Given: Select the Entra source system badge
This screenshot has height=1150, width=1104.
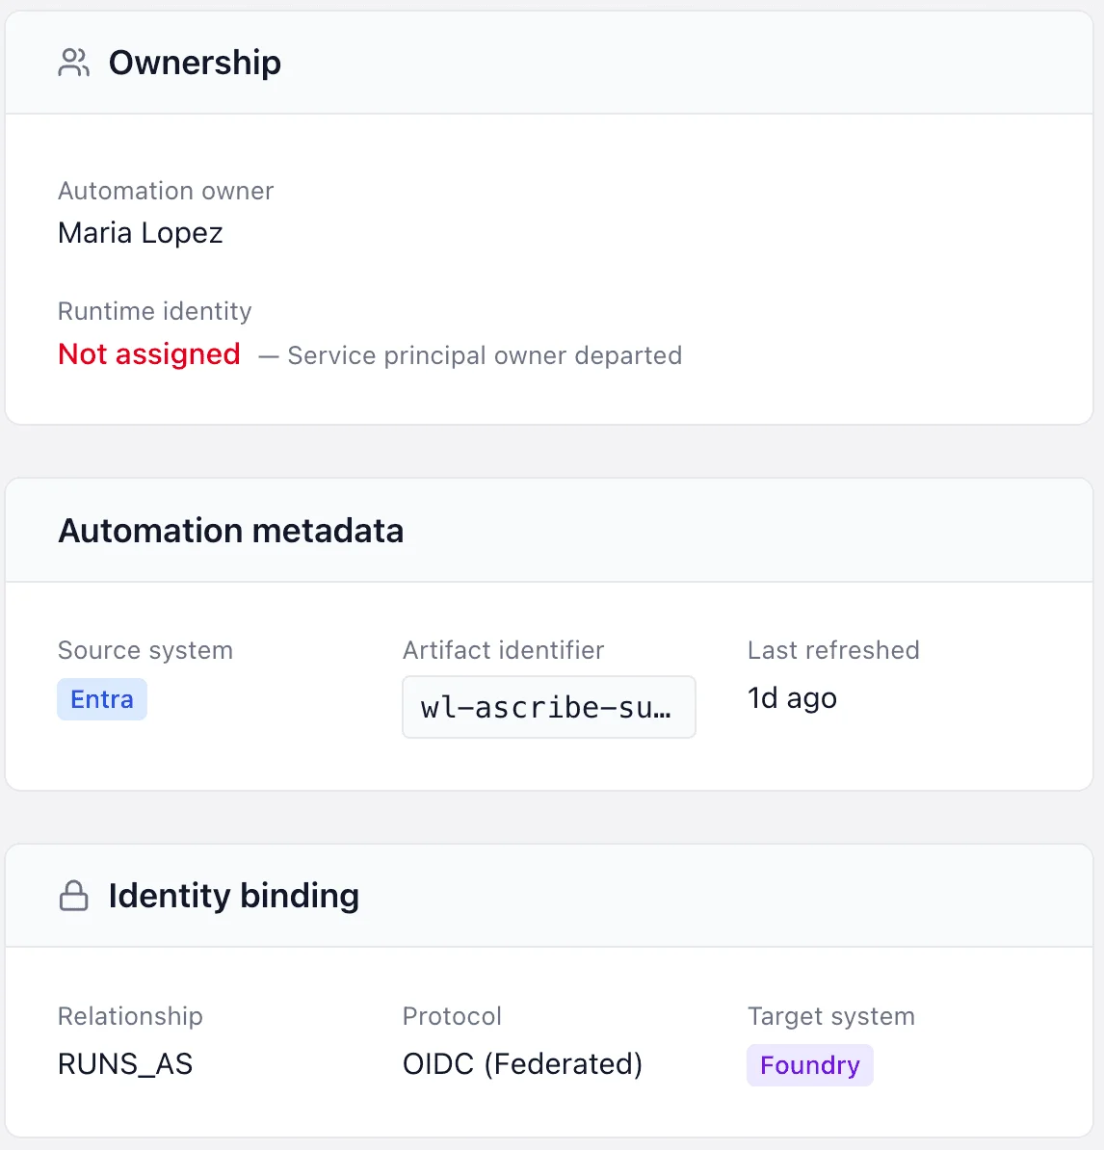Looking at the screenshot, I should (101, 699).
